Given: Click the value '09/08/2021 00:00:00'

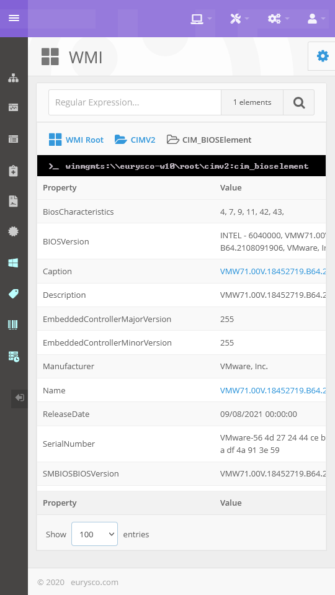Looking at the screenshot, I should click(258, 414).
